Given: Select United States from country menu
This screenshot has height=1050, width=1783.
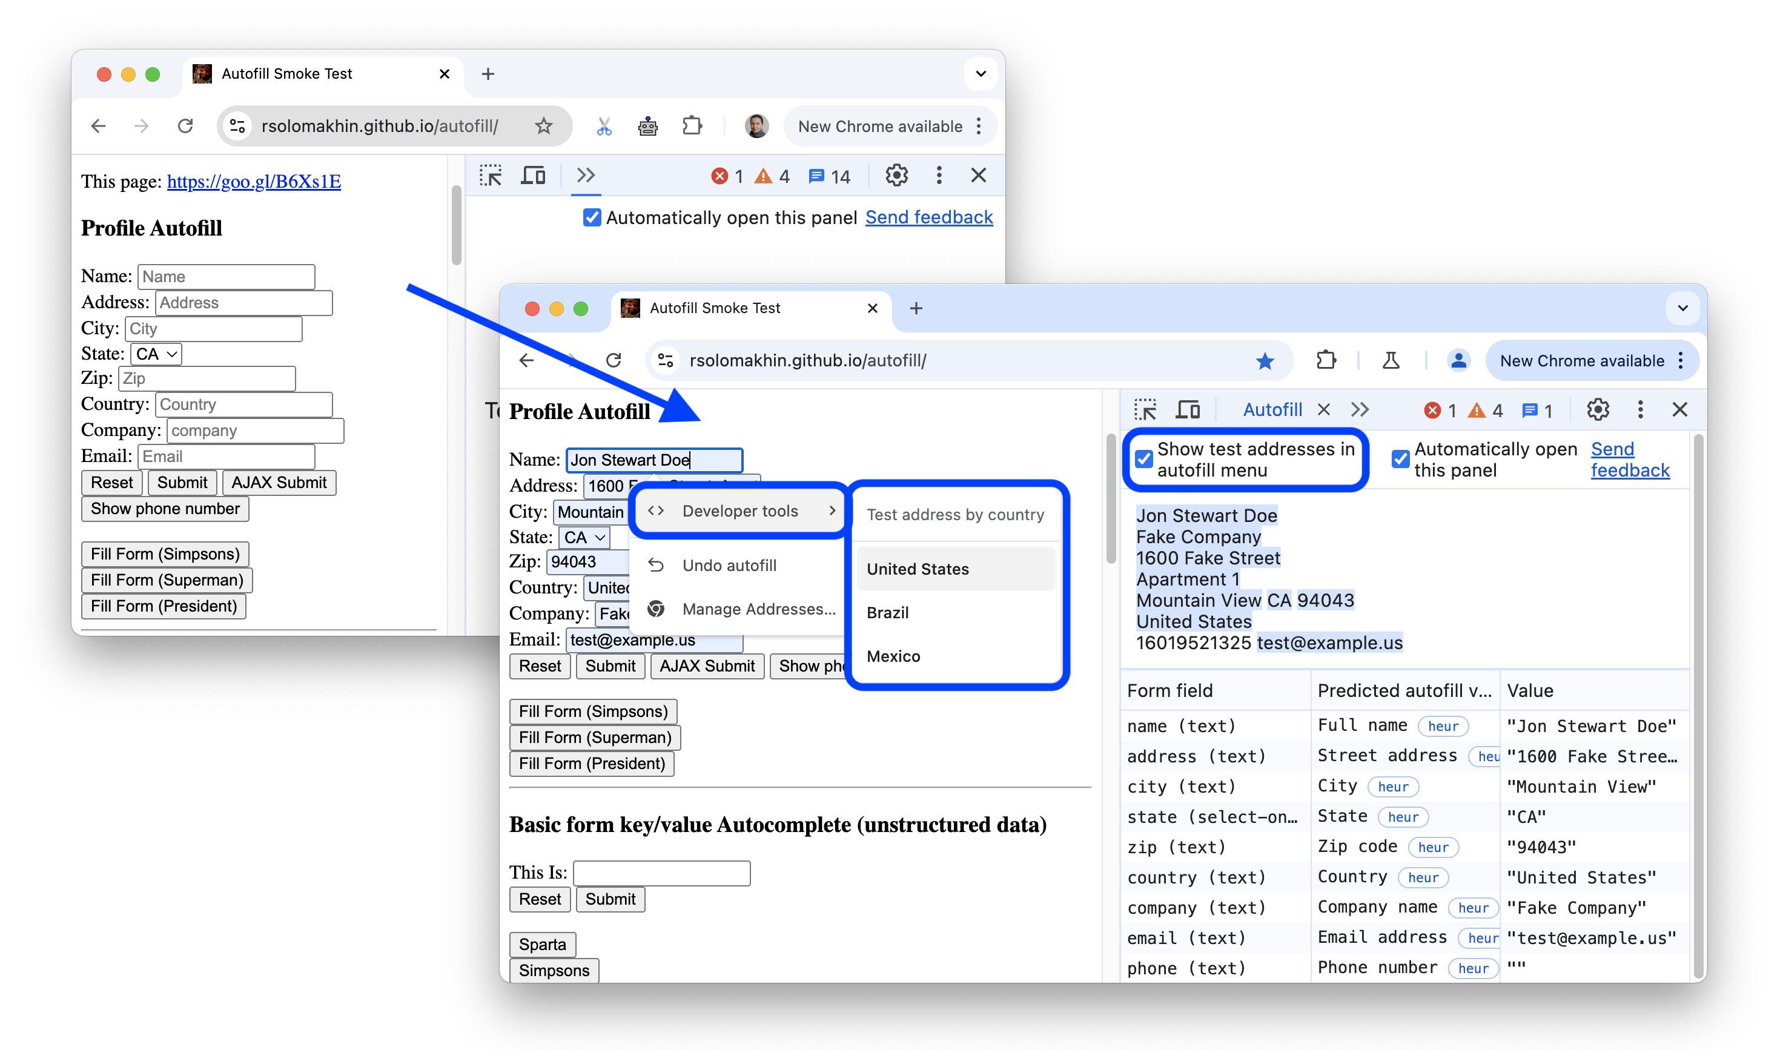Looking at the screenshot, I should pos(918,567).
